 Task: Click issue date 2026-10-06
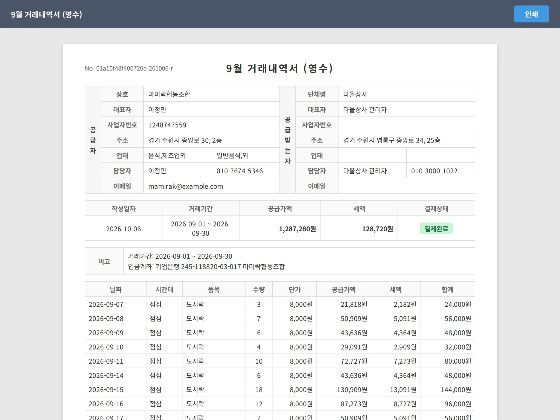pyautogui.click(x=123, y=229)
